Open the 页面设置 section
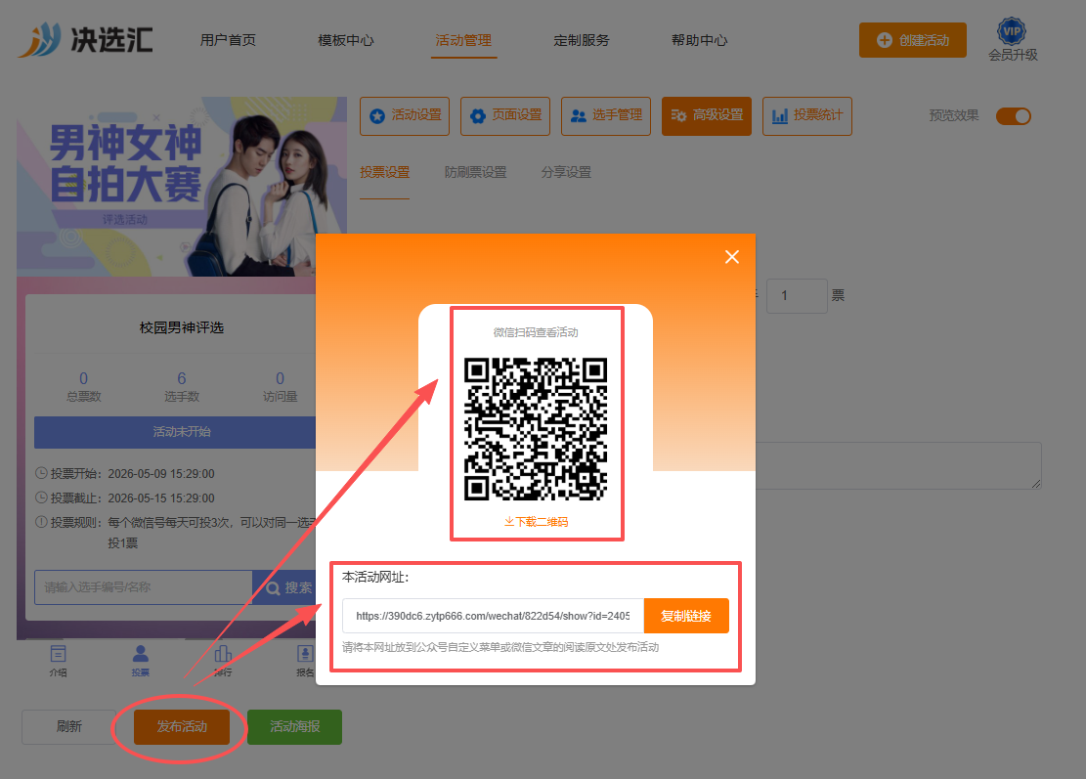Image resolution: width=1086 pixels, height=779 pixels. 505,115
